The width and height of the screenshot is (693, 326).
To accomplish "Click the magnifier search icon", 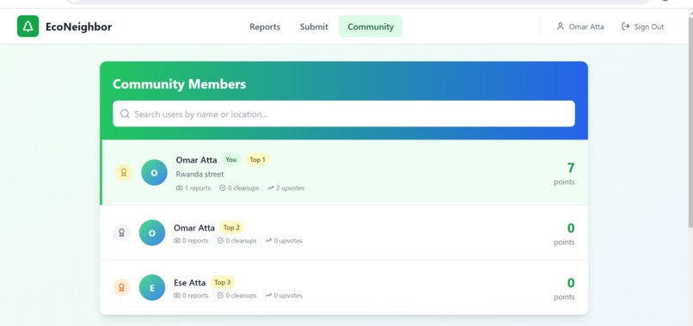I will [125, 114].
